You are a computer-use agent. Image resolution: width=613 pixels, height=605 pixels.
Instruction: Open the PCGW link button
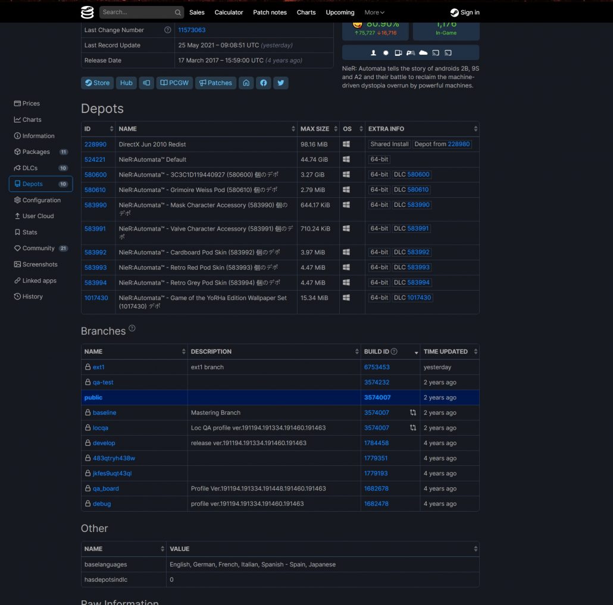tap(174, 83)
